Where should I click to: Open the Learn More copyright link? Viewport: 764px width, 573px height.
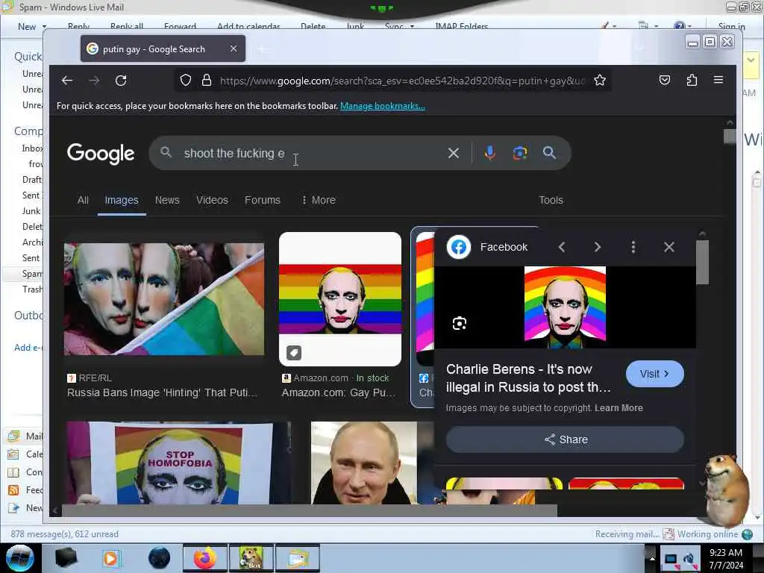(x=619, y=408)
